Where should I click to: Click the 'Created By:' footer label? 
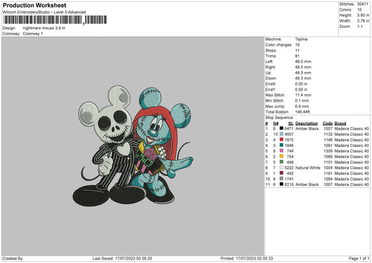(13, 258)
